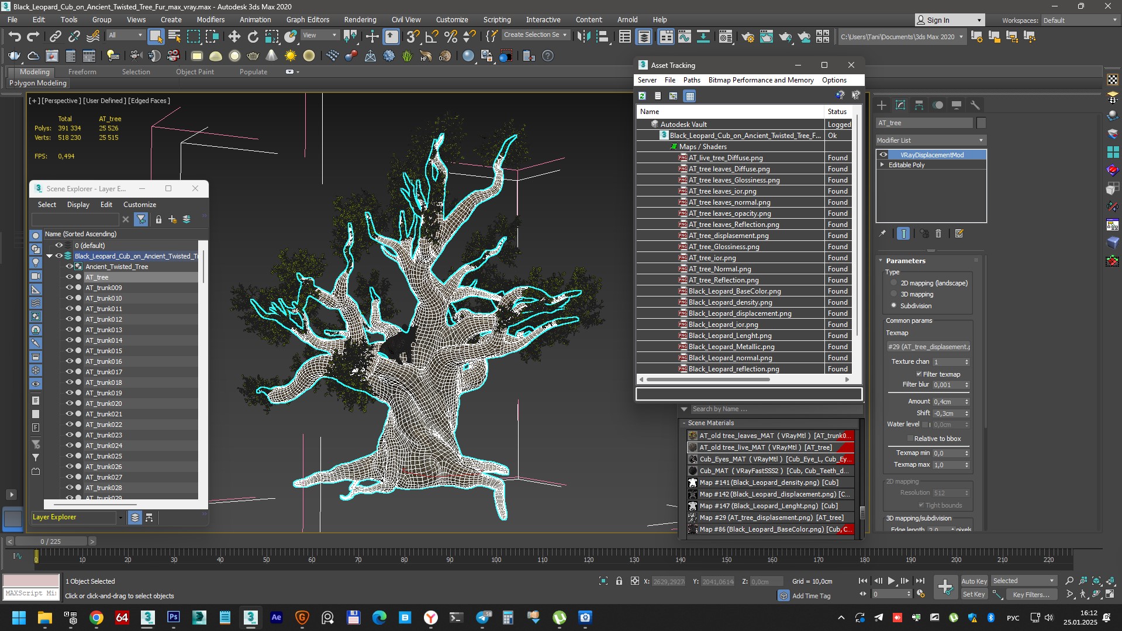Toggle VRayDisplacementMod eye icon
This screenshot has height=631, width=1122.
point(883,155)
